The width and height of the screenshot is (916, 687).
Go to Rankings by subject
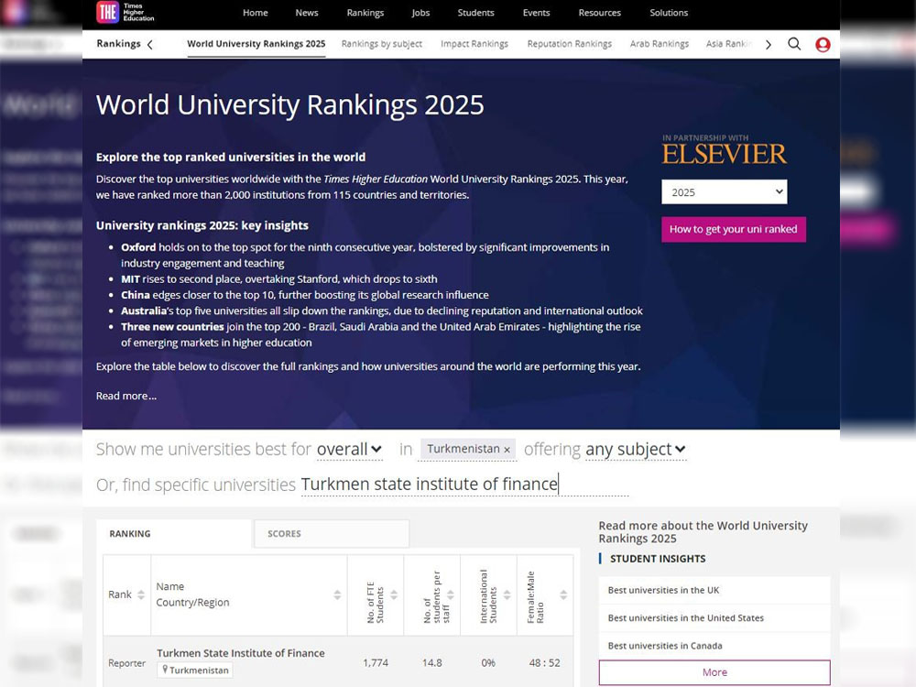coord(381,44)
